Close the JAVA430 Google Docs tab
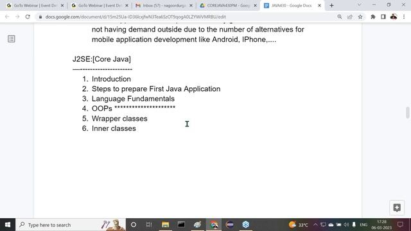411x231 pixels. tap(320, 5)
